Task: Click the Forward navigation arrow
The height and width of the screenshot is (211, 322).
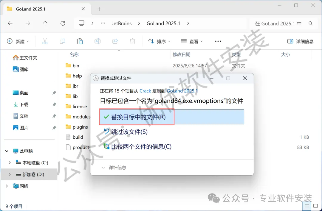Action: 27,24
